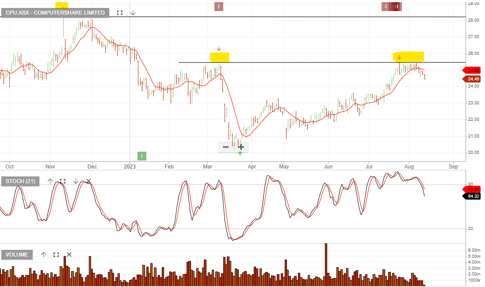Click the 6.00m volume axis label

[x=474, y=250]
